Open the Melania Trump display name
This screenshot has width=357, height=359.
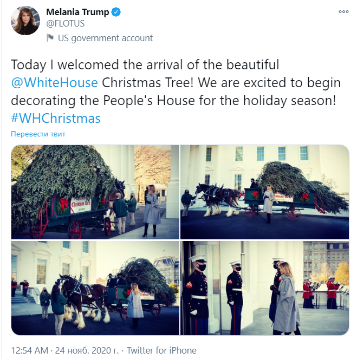(77, 12)
